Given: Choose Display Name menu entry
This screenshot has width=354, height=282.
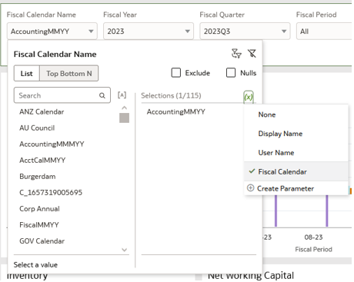Looking at the screenshot, I should tap(296, 134).
